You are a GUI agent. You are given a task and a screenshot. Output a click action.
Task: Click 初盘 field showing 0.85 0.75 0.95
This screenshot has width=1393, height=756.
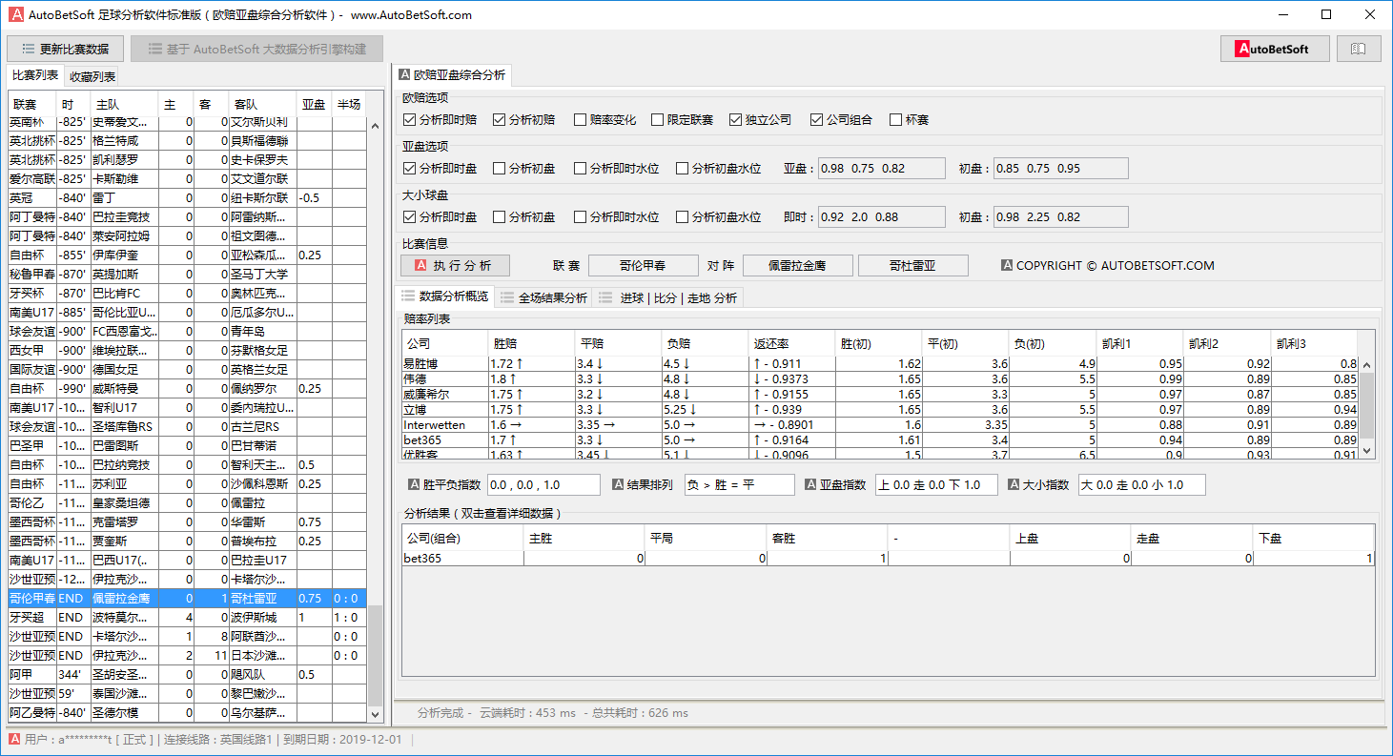[x=1060, y=169]
